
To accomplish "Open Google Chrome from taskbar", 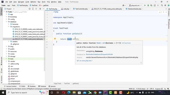I will tap(95, 93).
